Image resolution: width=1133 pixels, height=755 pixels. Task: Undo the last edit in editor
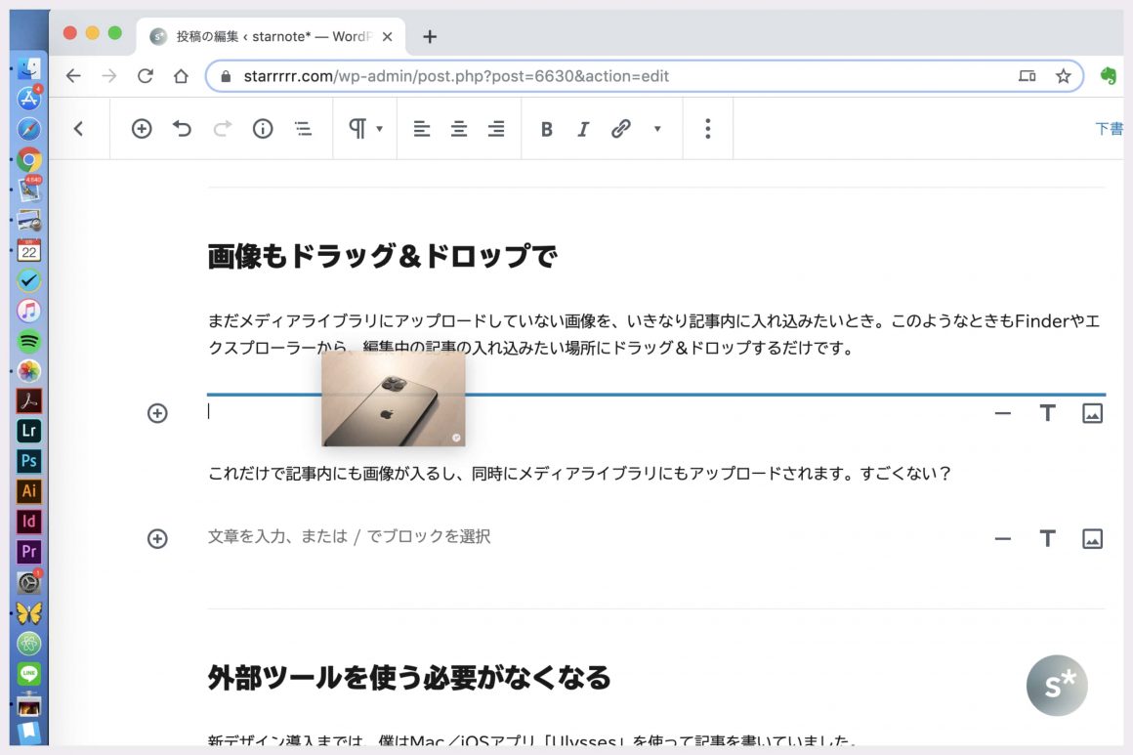[x=183, y=129]
